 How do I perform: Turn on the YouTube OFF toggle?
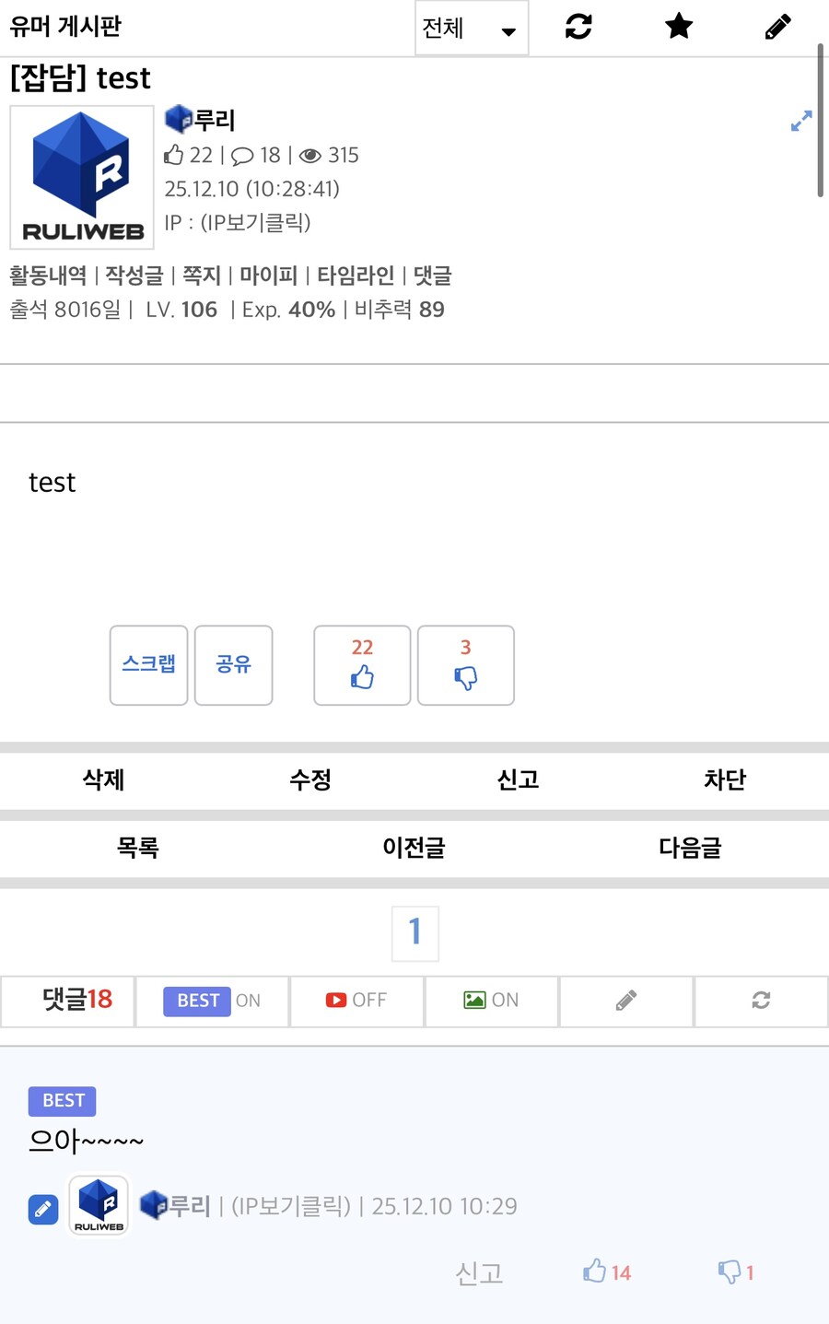point(356,1001)
